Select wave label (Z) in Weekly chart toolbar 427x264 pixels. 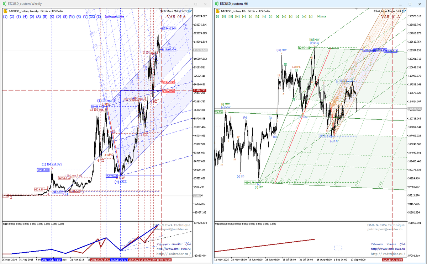tap(99, 16)
